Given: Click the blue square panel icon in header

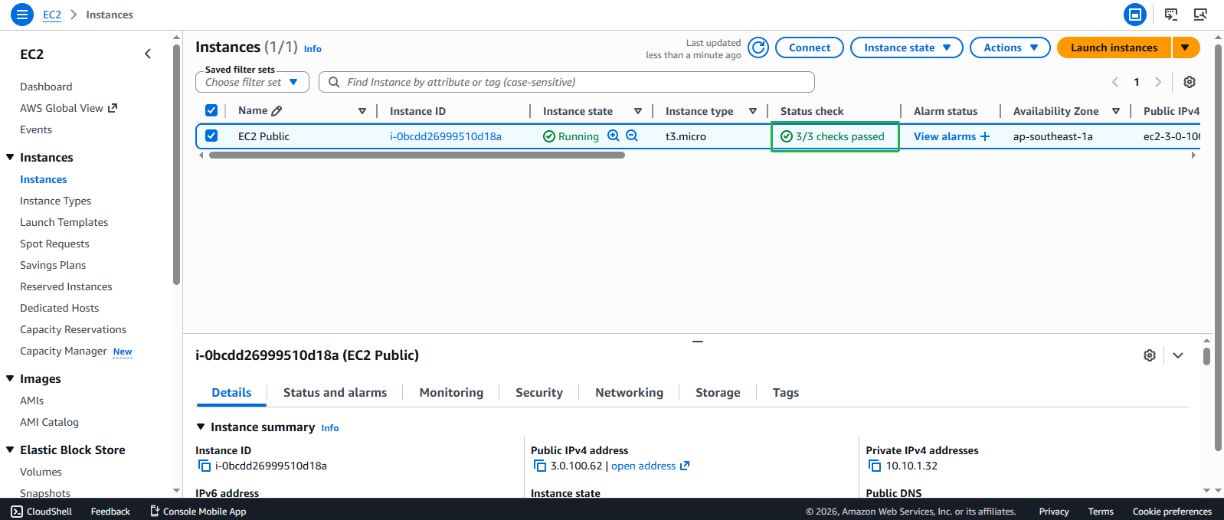Looking at the screenshot, I should (1135, 15).
